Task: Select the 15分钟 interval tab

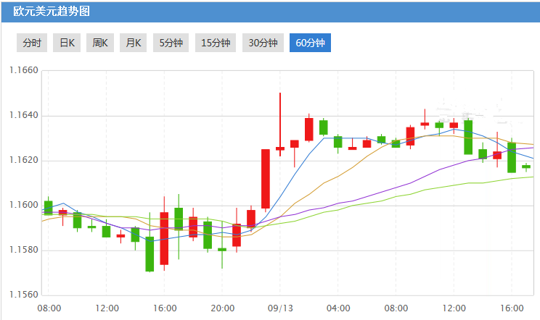Action: [x=216, y=43]
